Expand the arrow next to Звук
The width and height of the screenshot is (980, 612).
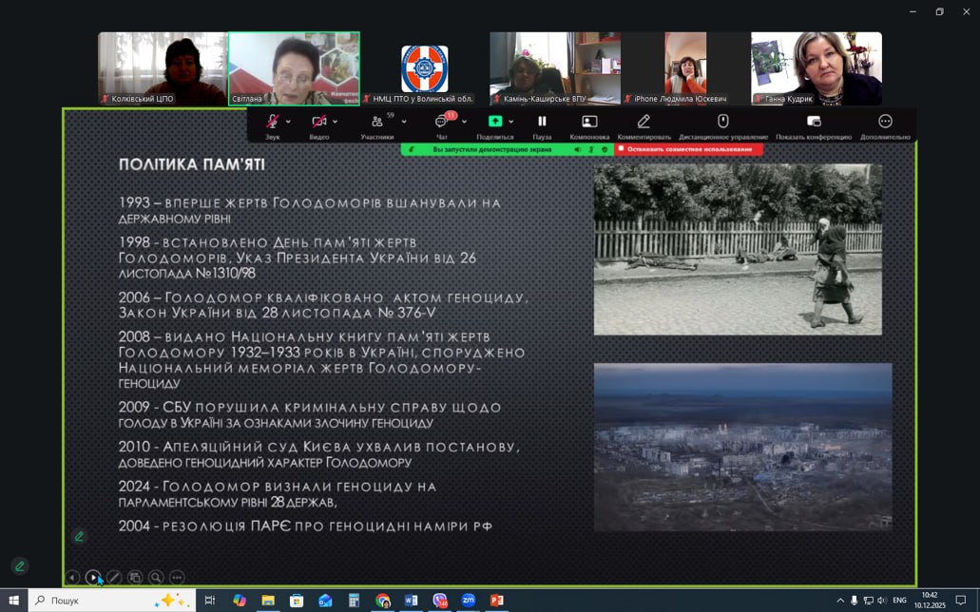(289, 122)
